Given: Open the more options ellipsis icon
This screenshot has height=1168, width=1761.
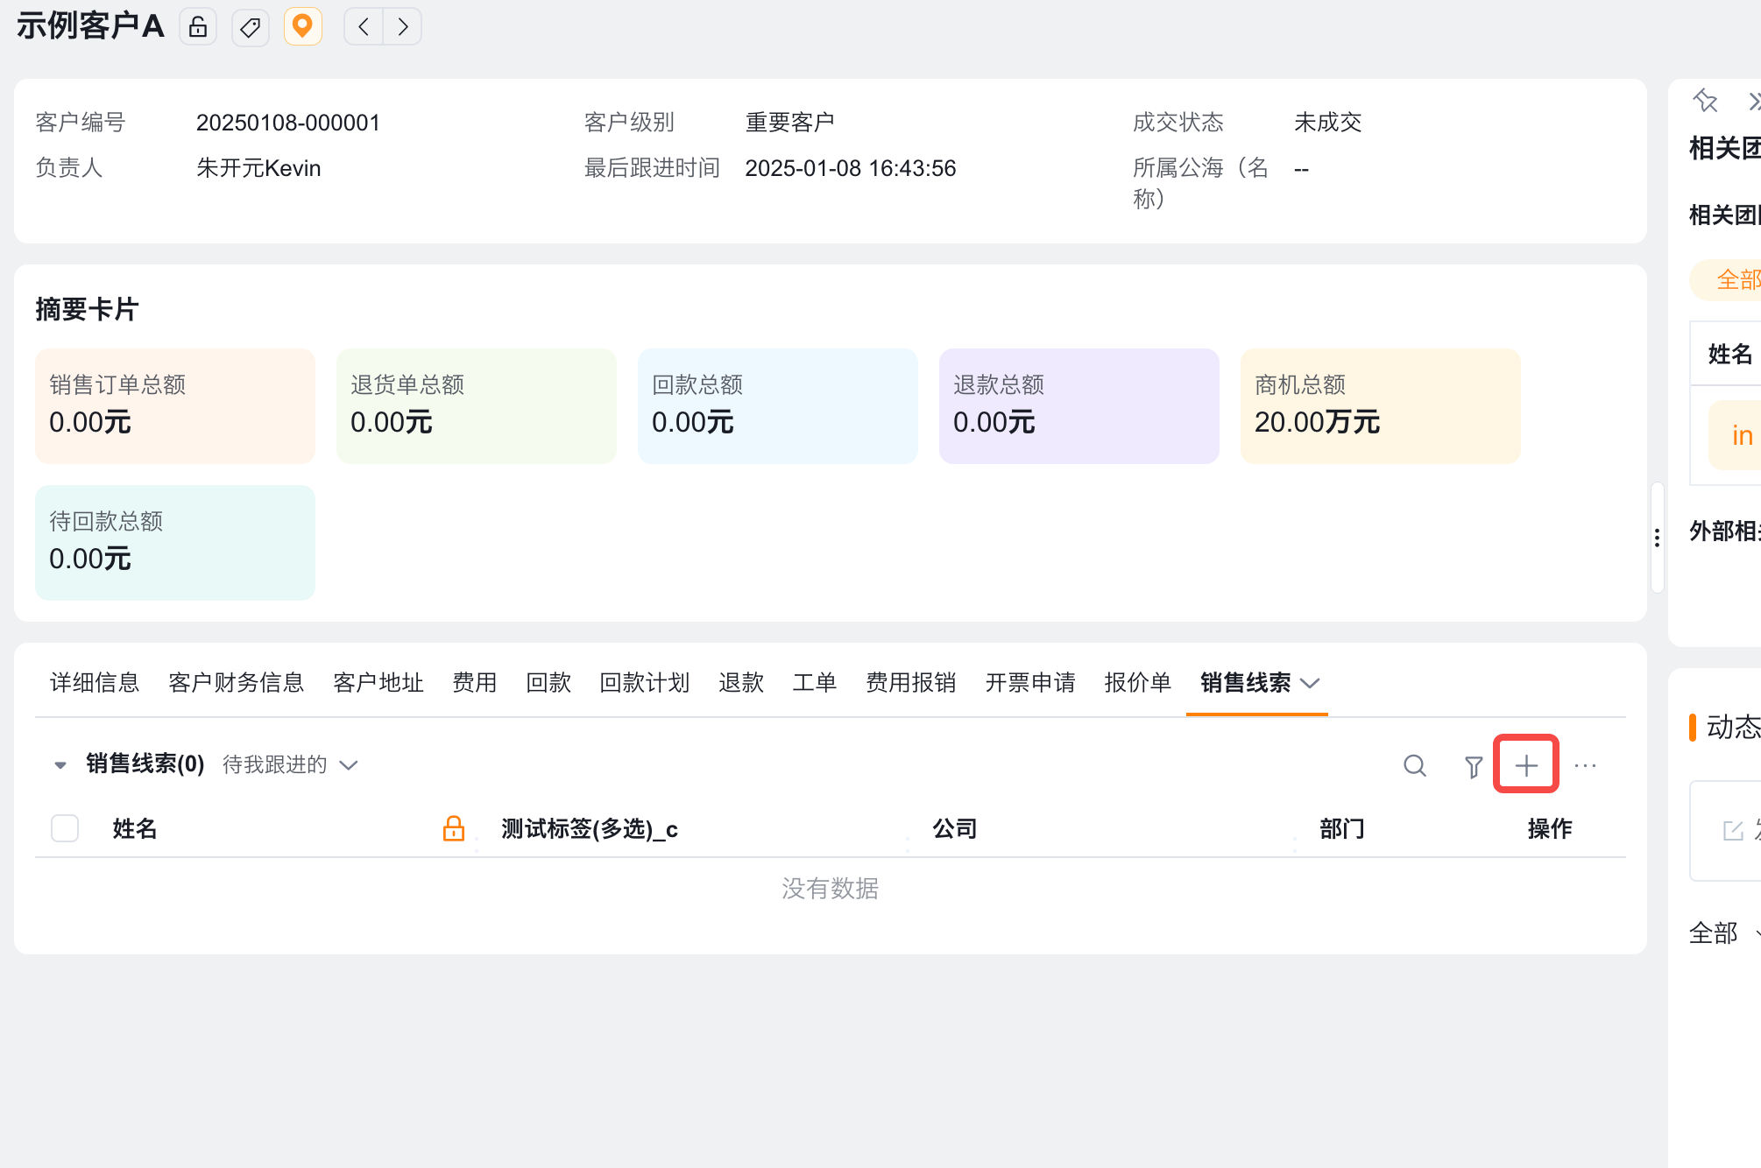Looking at the screenshot, I should click(x=1586, y=765).
